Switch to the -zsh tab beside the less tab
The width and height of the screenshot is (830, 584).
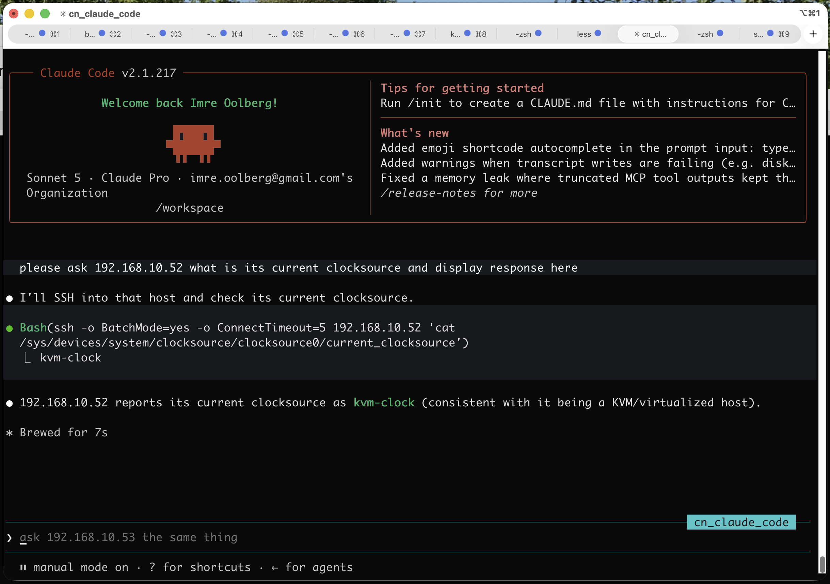528,34
